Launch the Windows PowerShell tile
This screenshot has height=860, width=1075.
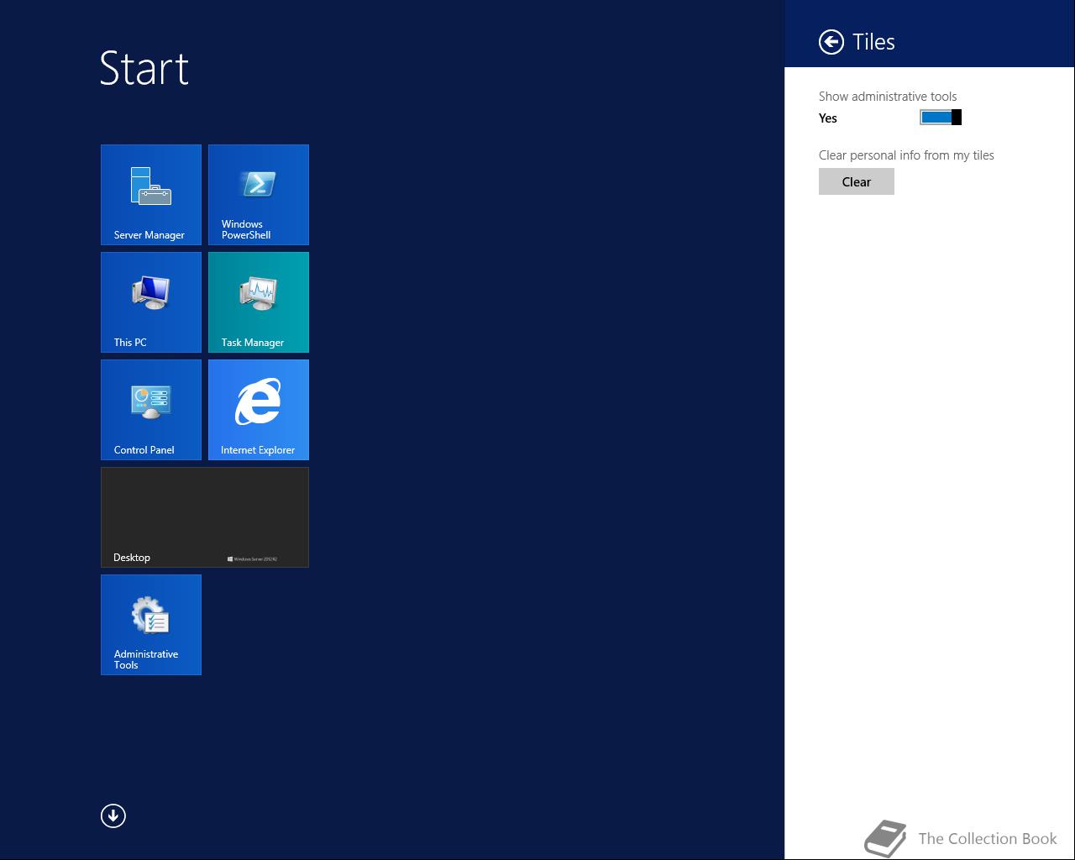pyautogui.click(x=259, y=195)
